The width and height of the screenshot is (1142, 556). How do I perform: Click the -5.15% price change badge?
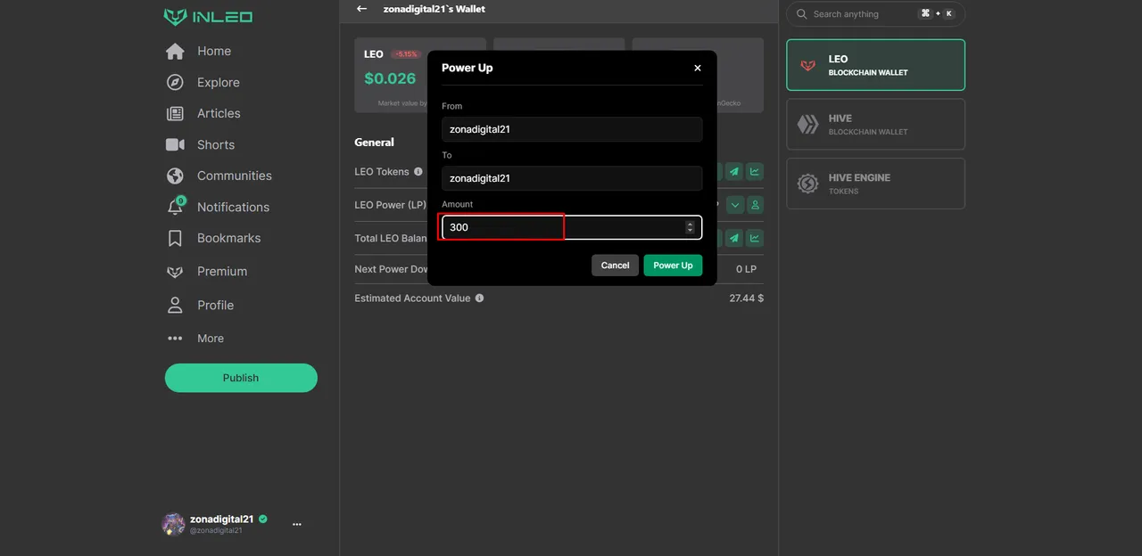coord(406,54)
